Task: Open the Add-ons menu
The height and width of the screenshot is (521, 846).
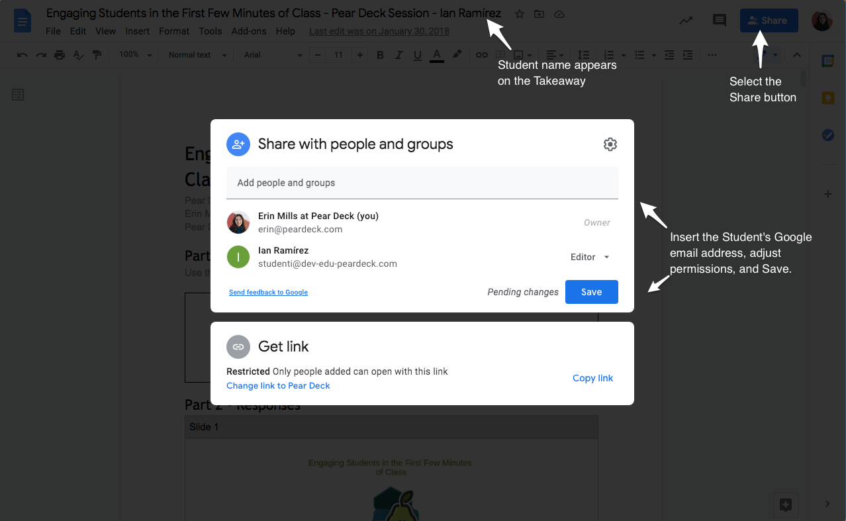Action: pyautogui.click(x=248, y=31)
